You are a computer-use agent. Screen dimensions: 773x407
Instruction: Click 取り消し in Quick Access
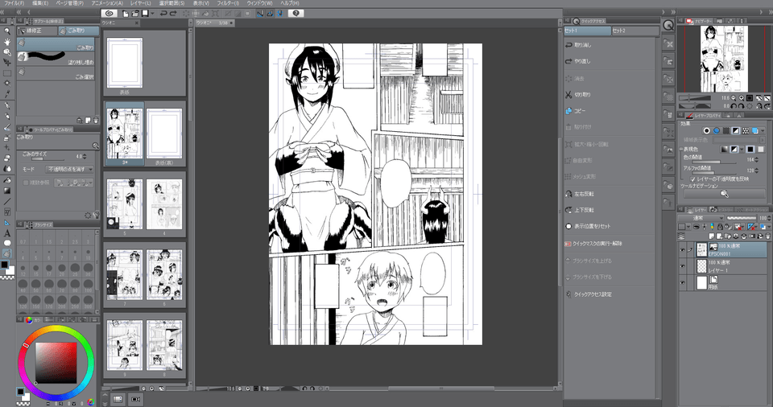coord(583,45)
